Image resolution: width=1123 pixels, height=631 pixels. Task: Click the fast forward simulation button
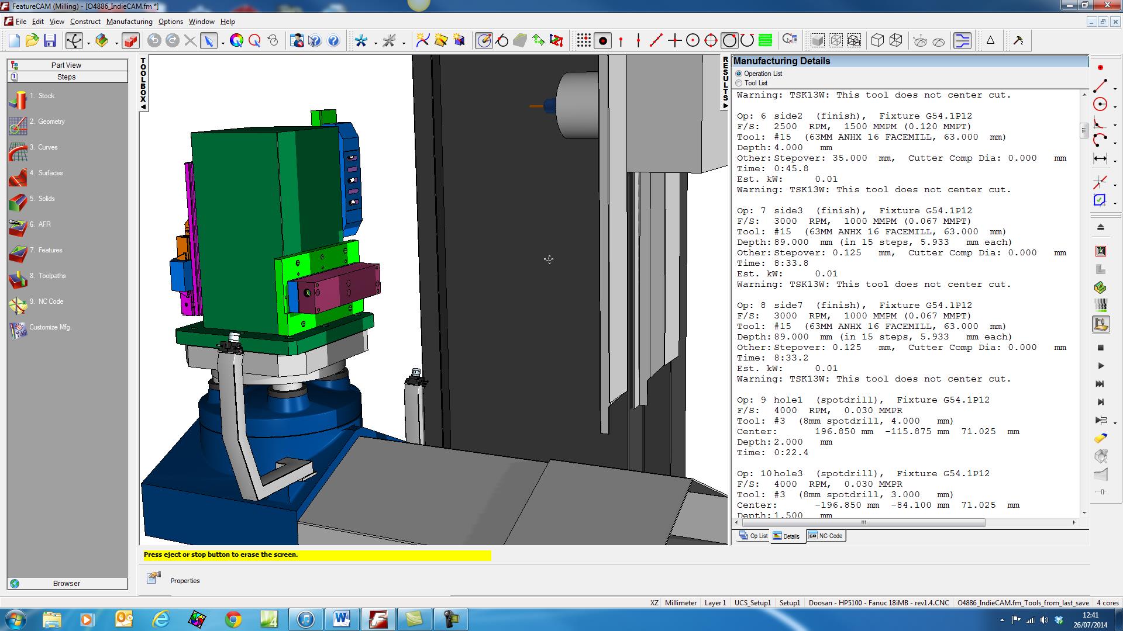[1100, 384]
